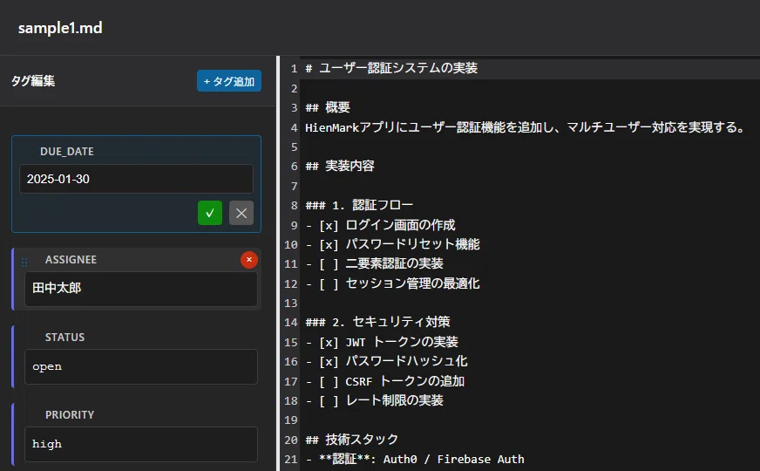Edit the ASSIGNEE value 田中太郎
This screenshot has height=471, width=760.
tap(141, 289)
